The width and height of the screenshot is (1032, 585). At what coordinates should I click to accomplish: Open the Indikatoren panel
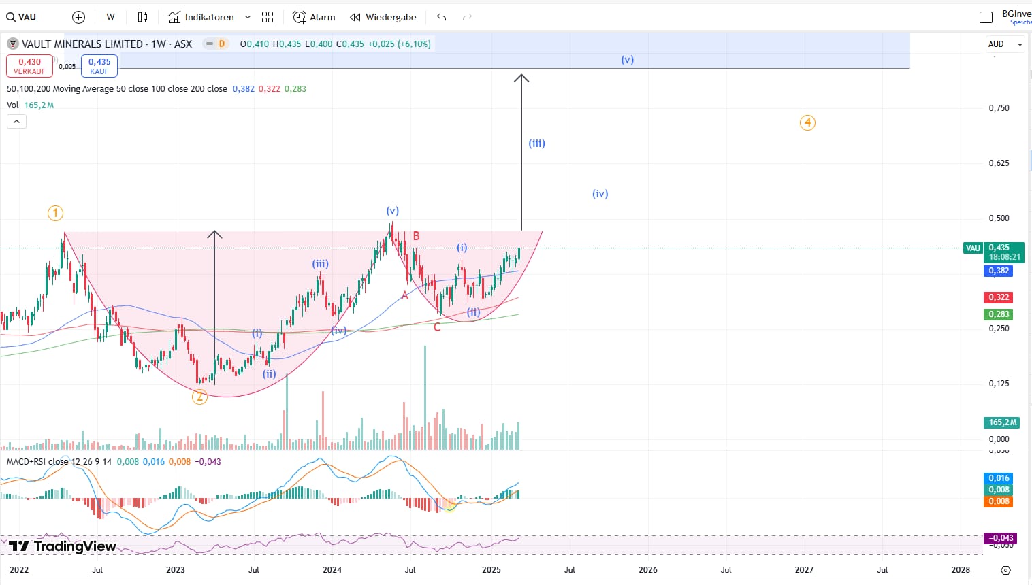tap(201, 17)
